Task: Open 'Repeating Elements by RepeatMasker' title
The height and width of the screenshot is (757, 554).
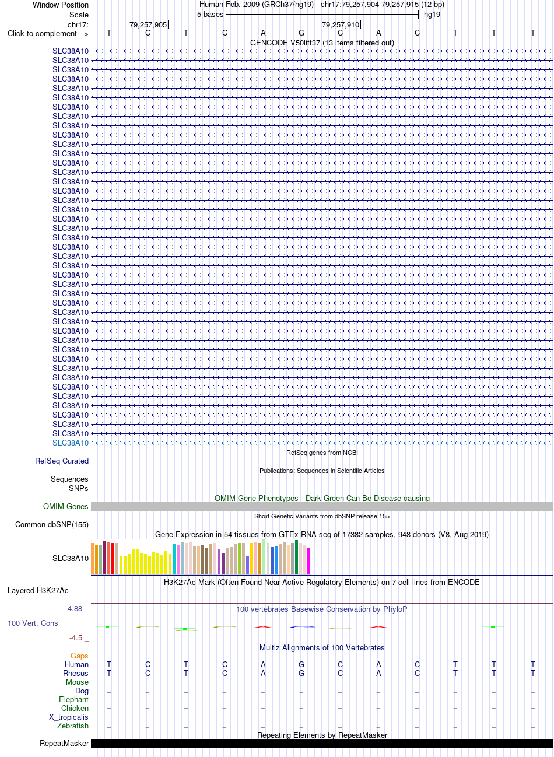Action: tap(322, 735)
